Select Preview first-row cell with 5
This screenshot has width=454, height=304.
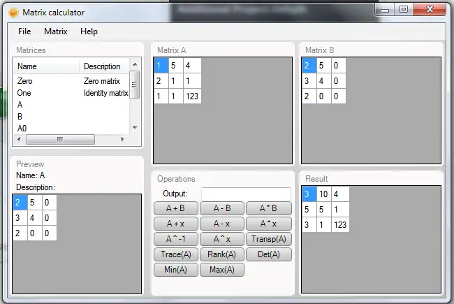[x=35, y=203]
